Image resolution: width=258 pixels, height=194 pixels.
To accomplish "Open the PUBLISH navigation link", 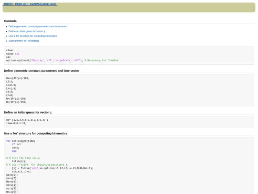I will 21,4.
